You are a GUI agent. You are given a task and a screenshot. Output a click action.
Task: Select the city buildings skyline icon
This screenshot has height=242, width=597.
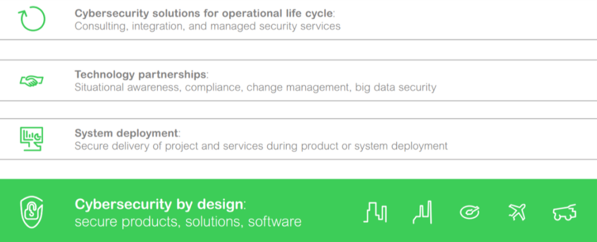coord(375,212)
